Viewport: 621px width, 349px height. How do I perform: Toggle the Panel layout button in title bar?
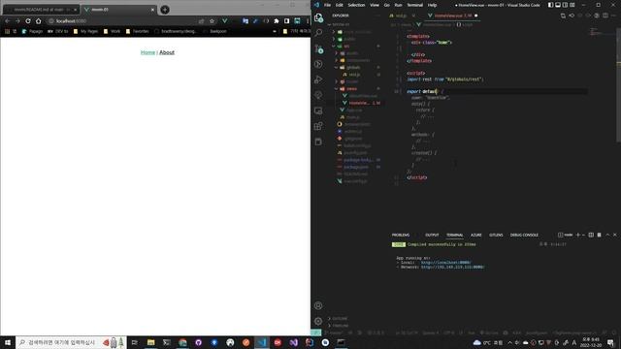(558, 5)
